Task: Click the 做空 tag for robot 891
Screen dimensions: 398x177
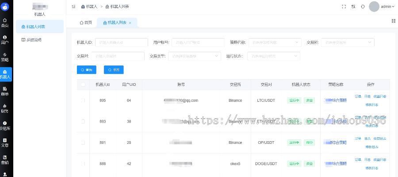Action: point(310,142)
